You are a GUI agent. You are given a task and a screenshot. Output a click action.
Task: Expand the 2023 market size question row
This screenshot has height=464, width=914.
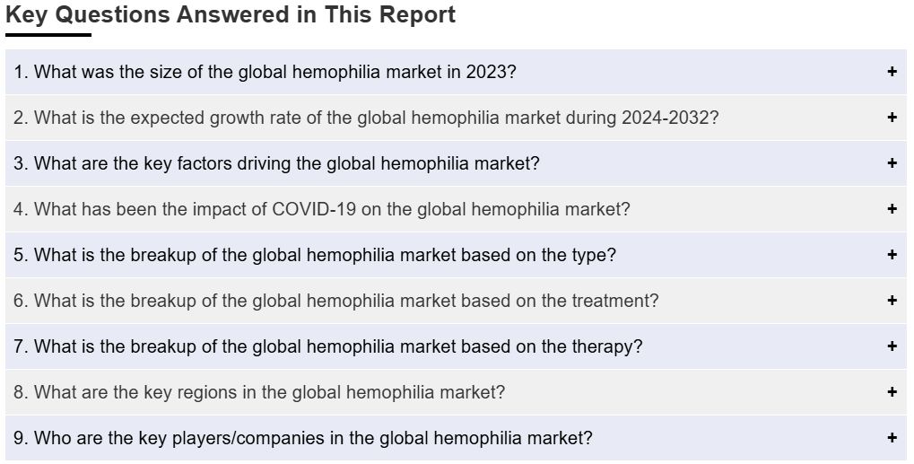(x=456, y=72)
